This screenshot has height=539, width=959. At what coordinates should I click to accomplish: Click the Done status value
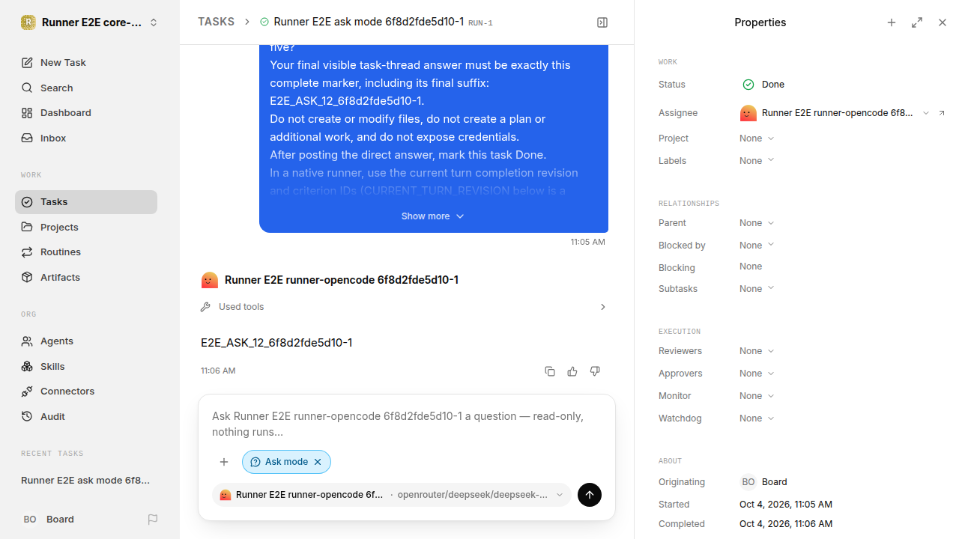pyautogui.click(x=763, y=85)
